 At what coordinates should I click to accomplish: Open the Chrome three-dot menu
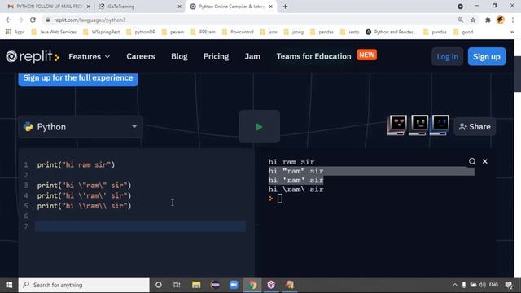[513, 20]
